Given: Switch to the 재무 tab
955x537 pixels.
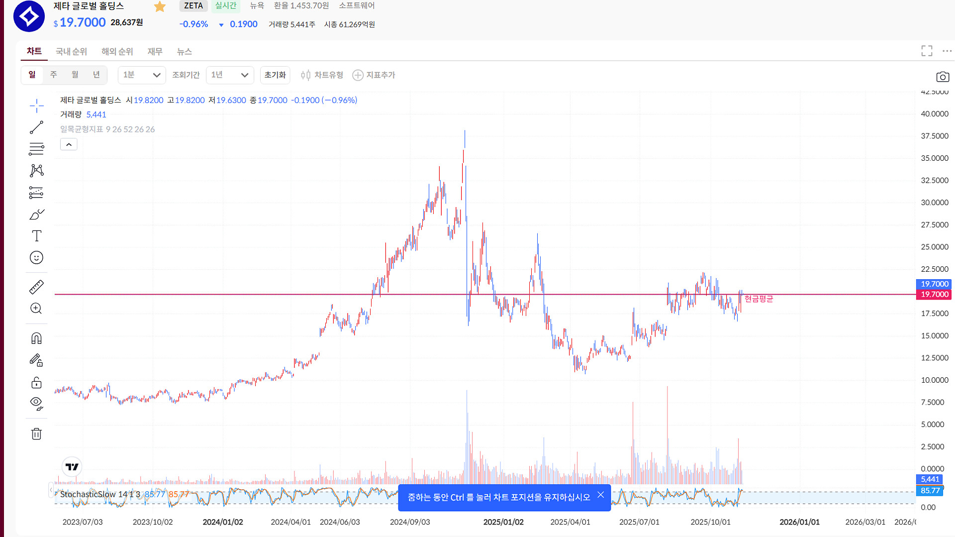Looking at the screenshot, I should click(155, 52).
